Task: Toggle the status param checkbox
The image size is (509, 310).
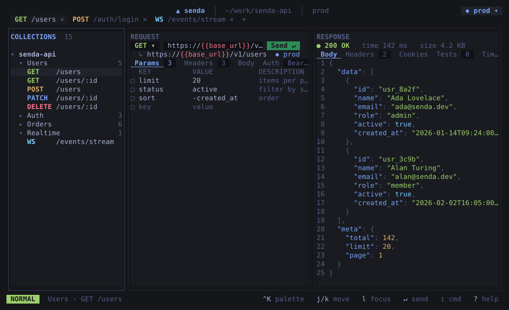Action: coord(132,90)
